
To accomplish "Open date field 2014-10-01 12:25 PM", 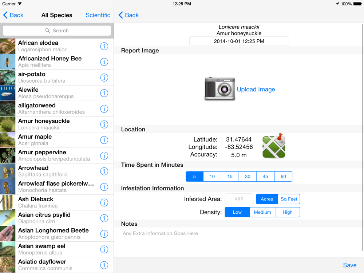I will 239,41.
